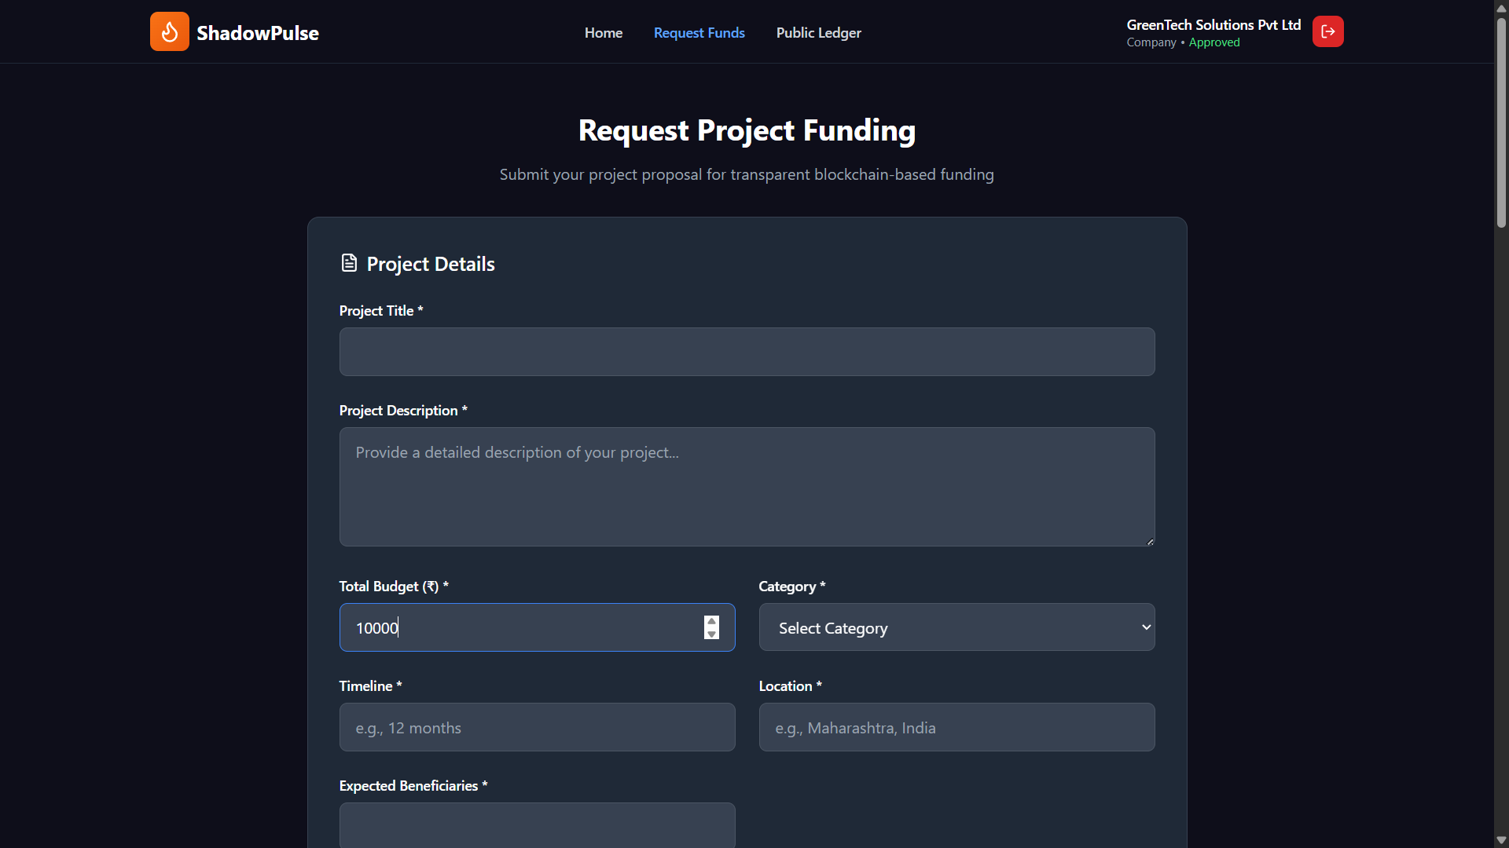Click the Project Details document icon

[x=349, y=263]
